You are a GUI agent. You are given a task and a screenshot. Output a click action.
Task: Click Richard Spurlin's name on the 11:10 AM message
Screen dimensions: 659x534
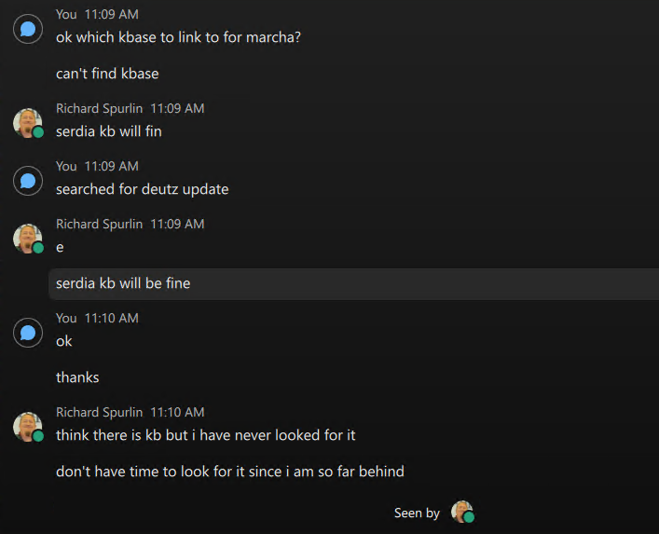(x=99, y=412)
